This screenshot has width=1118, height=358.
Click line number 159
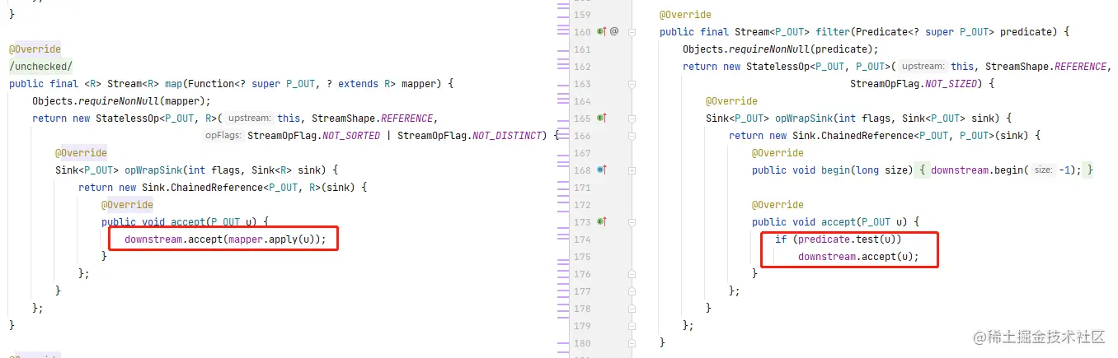(x=582, y=15)
